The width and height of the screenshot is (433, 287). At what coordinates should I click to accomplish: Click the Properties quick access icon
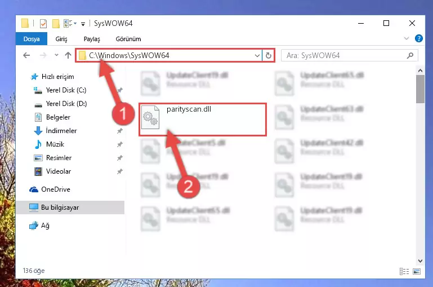[x=43, y=24]
